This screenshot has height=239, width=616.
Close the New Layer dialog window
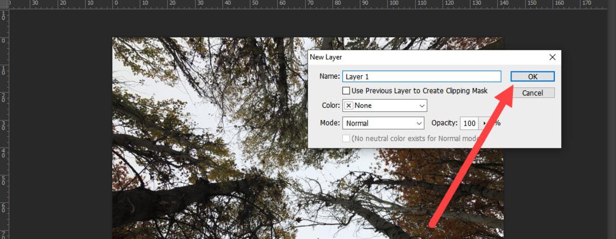552,57
